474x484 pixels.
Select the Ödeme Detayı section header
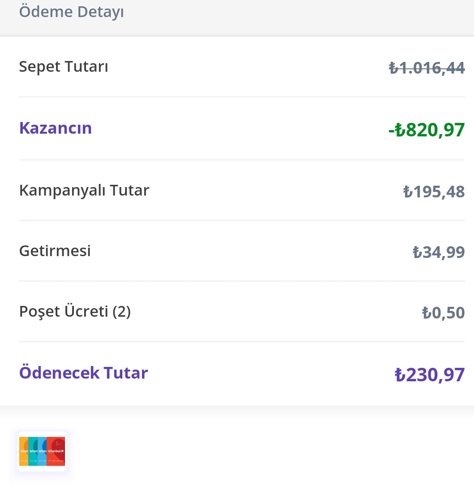point(71,12)
